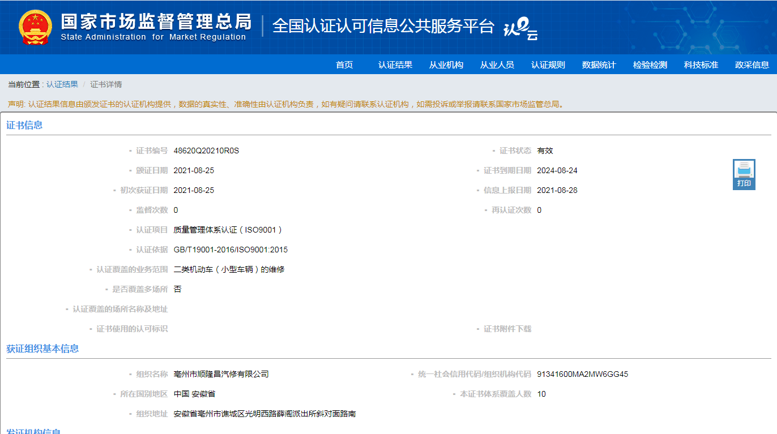Viewport: 777px width, 434px height.
Task: Open the 检验检测 menu item
Action: 650,65
